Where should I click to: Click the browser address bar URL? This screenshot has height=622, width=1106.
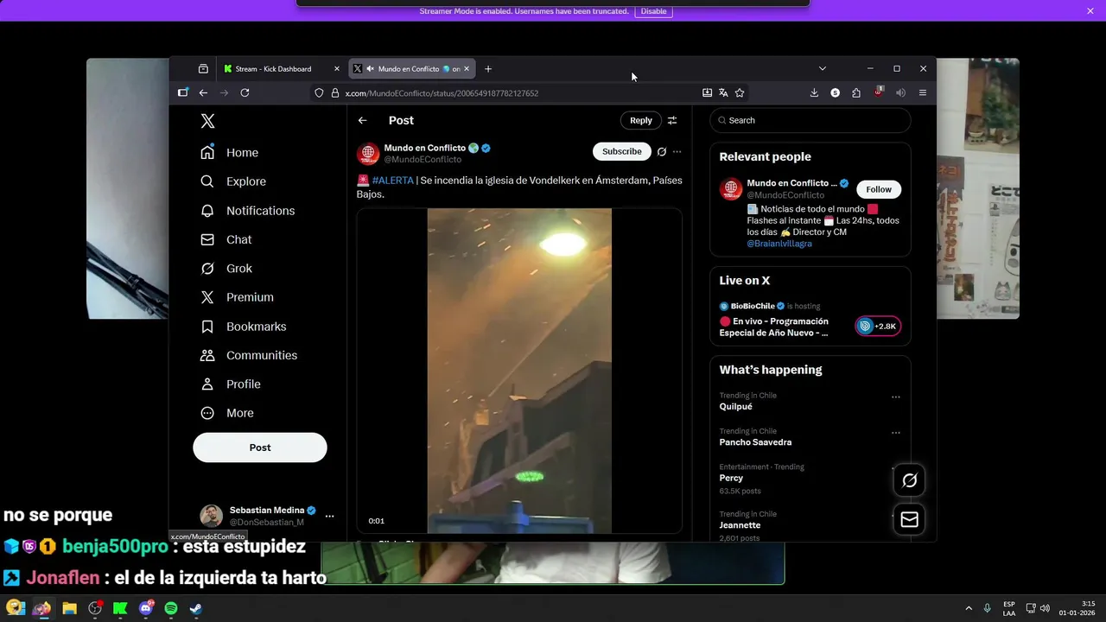tap(442, 92)
